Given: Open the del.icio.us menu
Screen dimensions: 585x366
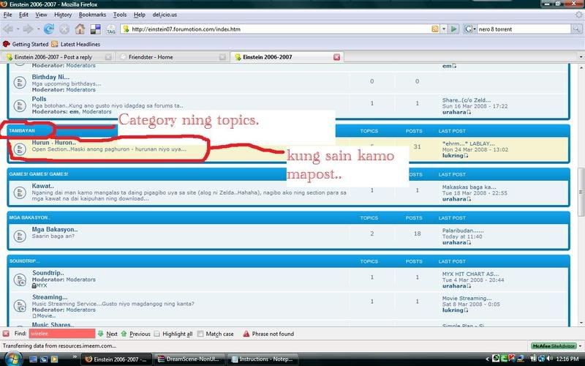Looking at the screenshot, I should (x=165, y=15).
